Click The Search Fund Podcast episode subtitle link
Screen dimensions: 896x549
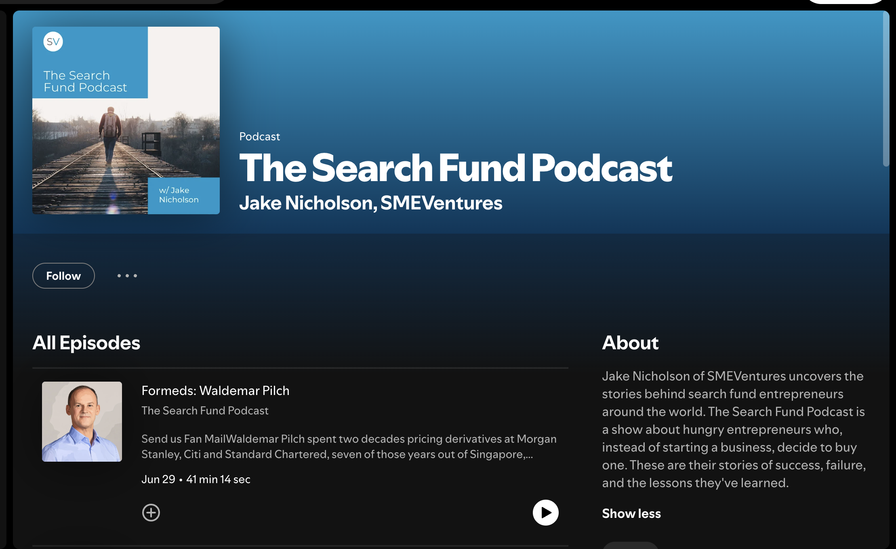click(205, 410)
